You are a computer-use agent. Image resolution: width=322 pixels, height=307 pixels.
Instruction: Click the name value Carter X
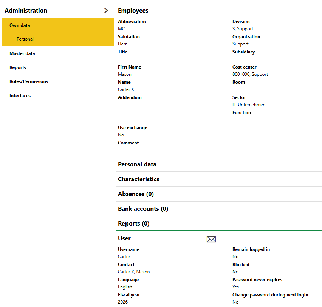(126, 89)
